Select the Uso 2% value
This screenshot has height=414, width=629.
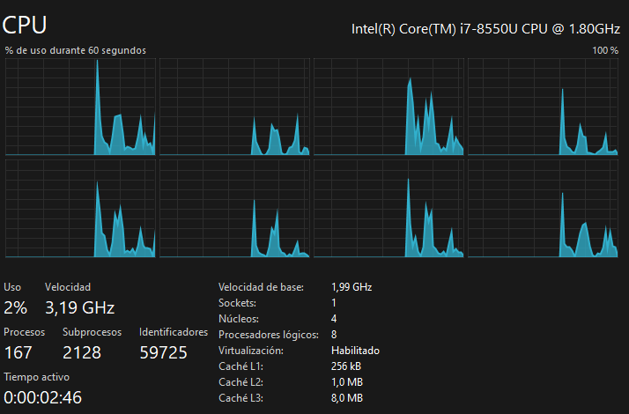(x=16, y=307)
